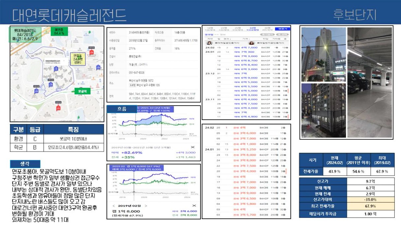Click first realtor avatar in sale listing header

click(209, 43)
